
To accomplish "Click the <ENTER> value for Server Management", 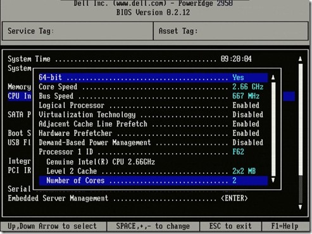I will [234, 199].
